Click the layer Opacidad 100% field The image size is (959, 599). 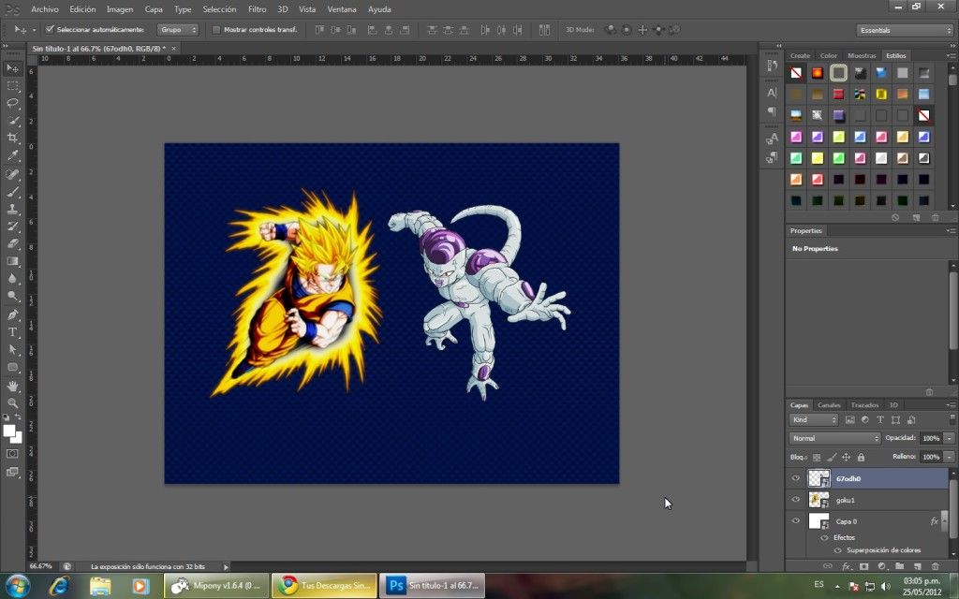931,438
